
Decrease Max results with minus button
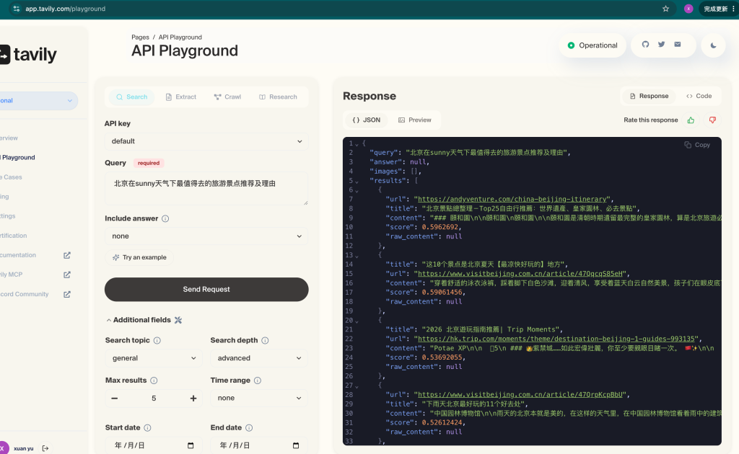[115, 398]
